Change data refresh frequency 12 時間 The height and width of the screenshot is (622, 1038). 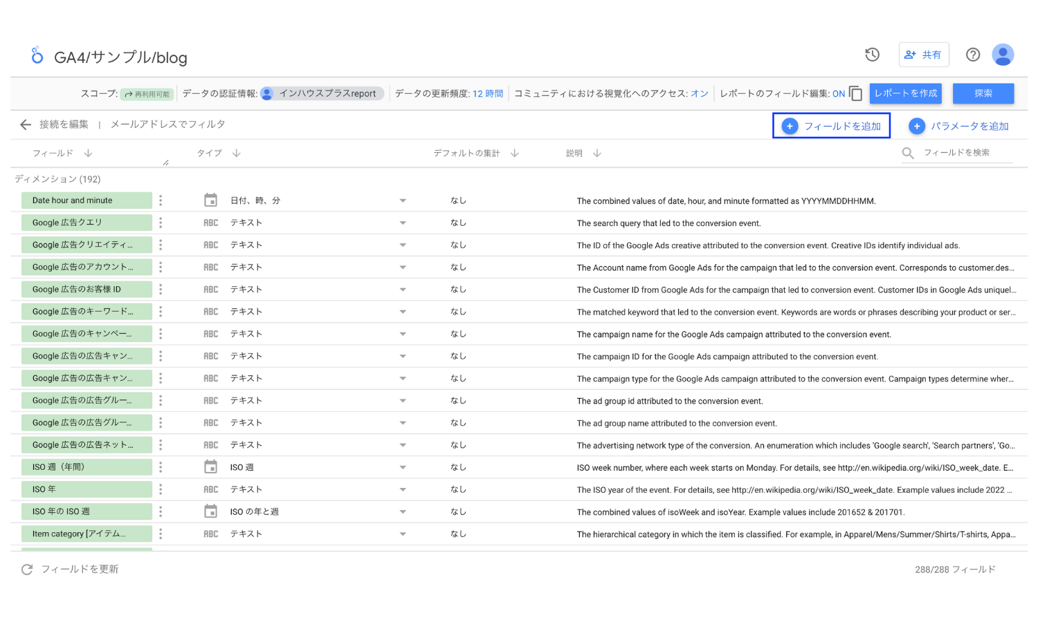click(487, 93)
